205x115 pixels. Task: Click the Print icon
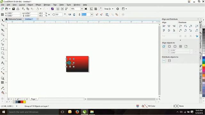tap(18, 9)
